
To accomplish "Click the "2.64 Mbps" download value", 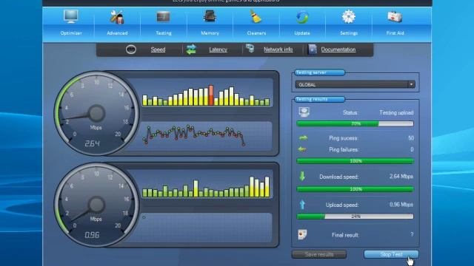I will coord(401,176).
